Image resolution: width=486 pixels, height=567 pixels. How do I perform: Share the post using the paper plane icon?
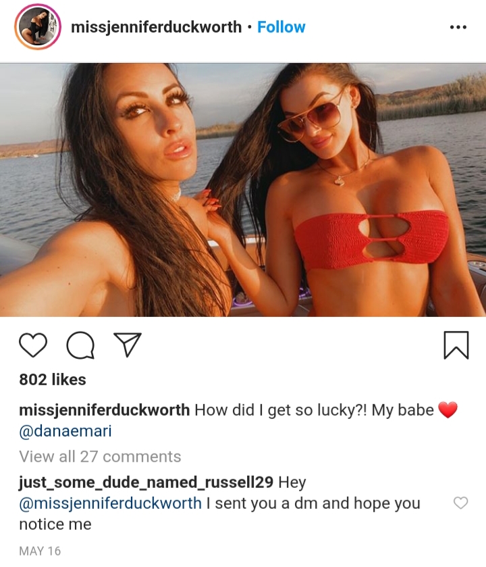tap(128, 345)
